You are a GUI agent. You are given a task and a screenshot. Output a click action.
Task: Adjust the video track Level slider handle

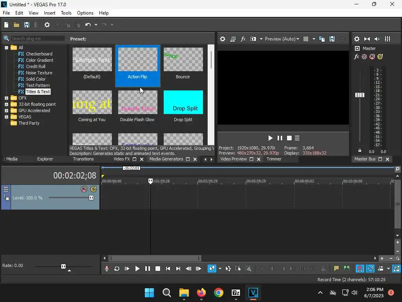point(91,198)
